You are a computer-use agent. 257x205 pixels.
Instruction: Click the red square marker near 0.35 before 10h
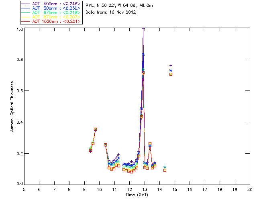click(95, 129)
